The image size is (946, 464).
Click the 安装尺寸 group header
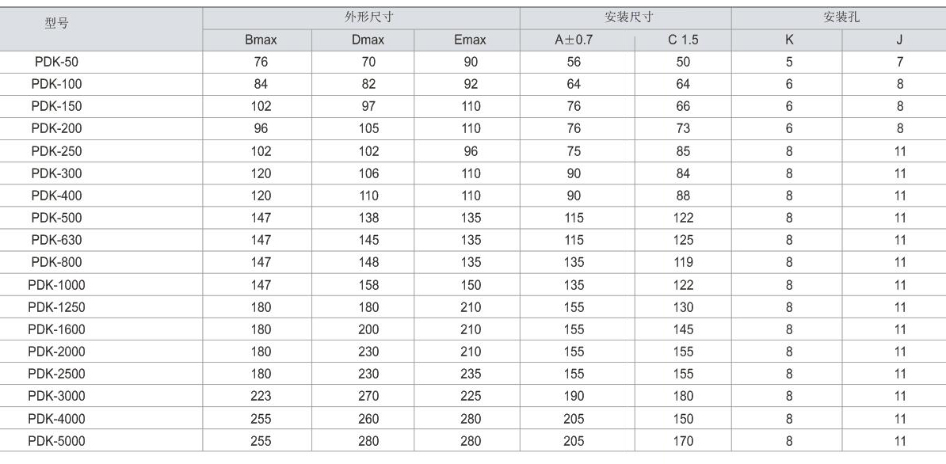pyautogui.click(x=629, y=17)
